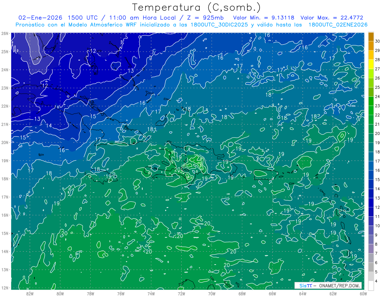Click the 26N latitude axis label
Viewport: 386px width, 298px height.
click(5, 33)
